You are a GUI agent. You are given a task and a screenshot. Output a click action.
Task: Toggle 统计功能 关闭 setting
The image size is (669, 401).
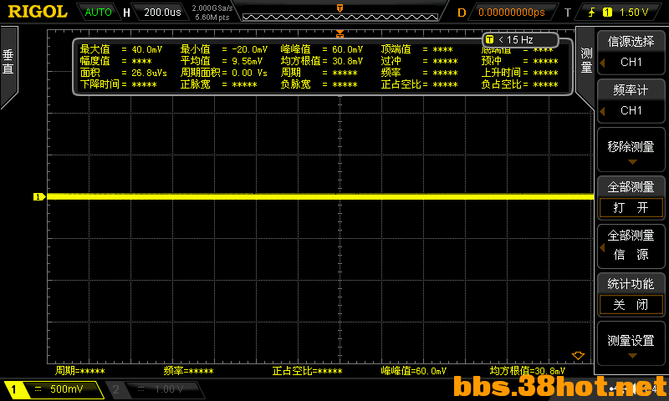(631, 295)
